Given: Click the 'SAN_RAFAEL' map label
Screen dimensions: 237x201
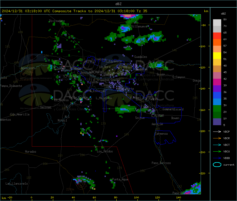Looking at the screenshot, I should (97, 72).
